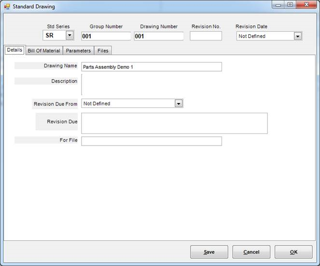Click the Cancel button
Viewport: 320px width, 266px height.
point(251,252)
